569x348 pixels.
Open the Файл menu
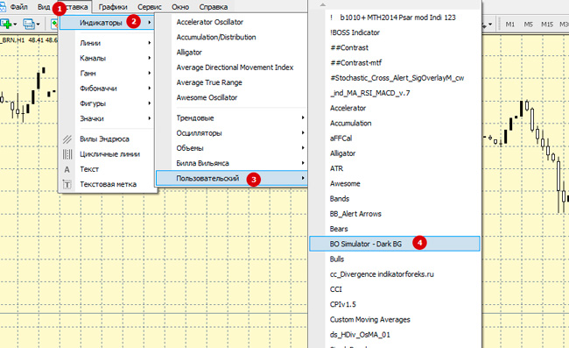[19, 7]
